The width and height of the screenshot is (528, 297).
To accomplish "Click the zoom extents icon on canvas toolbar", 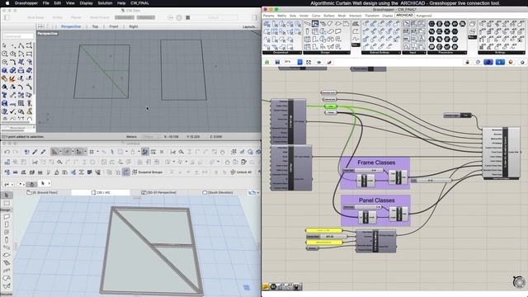I will pos(309,62).
